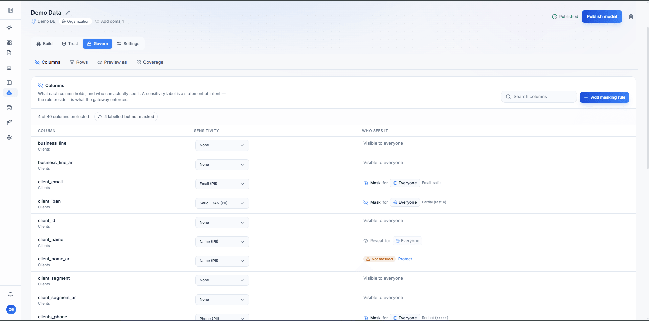This screenshot has width=649, height=321.
Task: Open the database icon in sidebar
Action: (x=9, y=108)
